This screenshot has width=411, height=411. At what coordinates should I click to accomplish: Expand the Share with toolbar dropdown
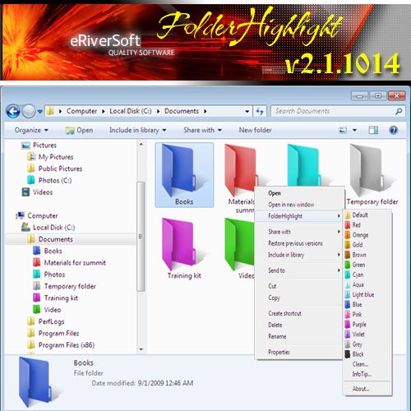pyautogui.click(x=202, y=130)
